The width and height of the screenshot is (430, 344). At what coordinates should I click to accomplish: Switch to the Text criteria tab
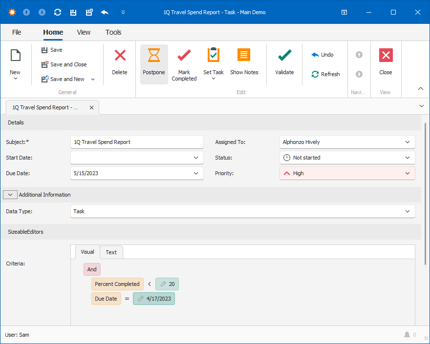tap(111, 252)
